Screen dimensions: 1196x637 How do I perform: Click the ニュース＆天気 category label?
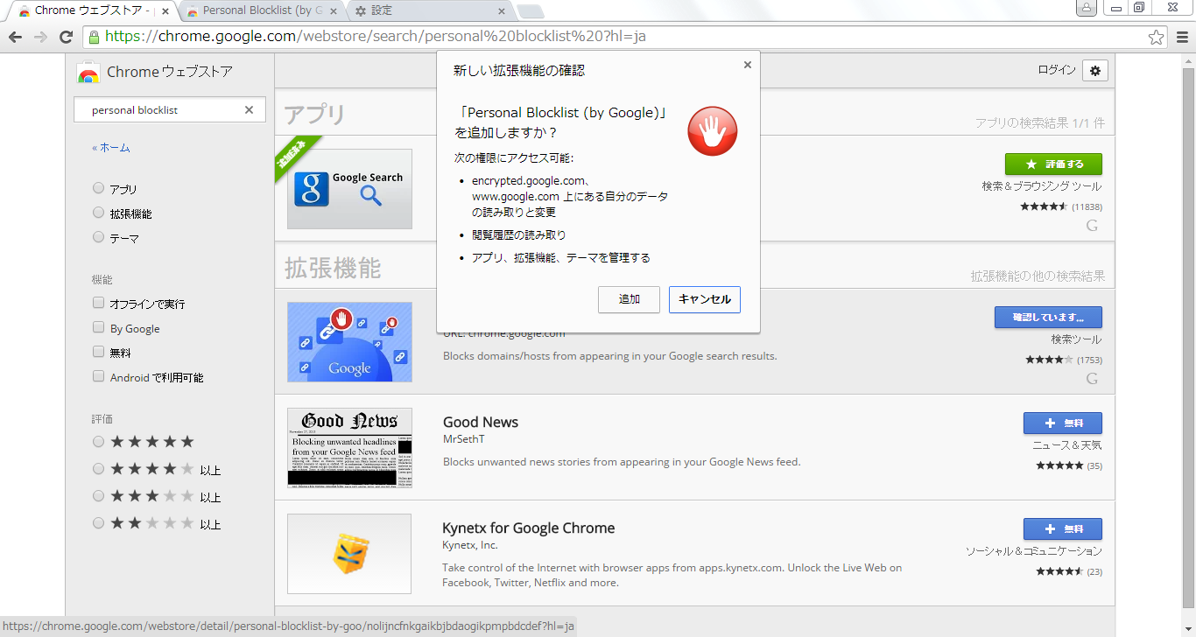(x=1067, y=445)
